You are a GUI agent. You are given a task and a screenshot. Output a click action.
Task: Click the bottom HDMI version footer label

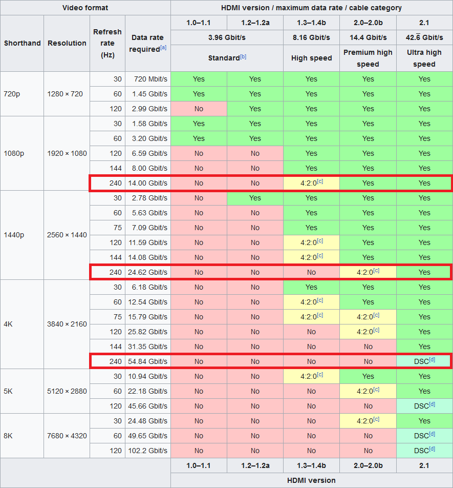pyautogui.click(x=311, y=480)
